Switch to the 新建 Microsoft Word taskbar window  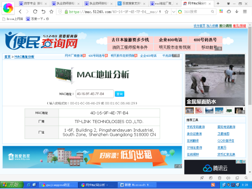[x=137, y=185]
